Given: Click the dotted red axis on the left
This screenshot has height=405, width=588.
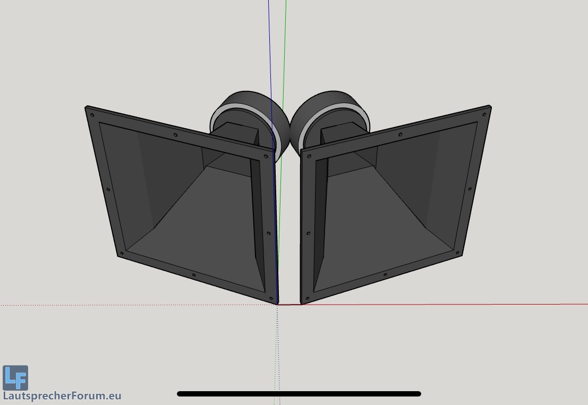Looking at the screenshot, I should click(x=133, y=305).
